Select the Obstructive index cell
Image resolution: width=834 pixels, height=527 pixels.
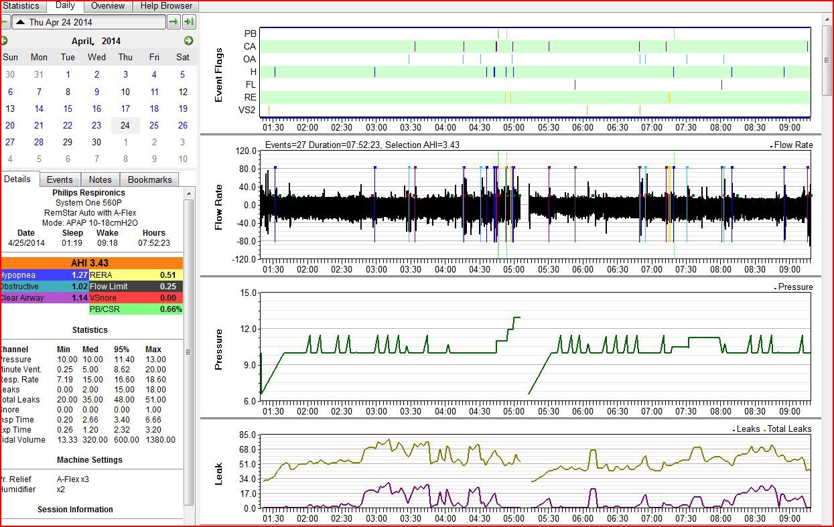44,287
